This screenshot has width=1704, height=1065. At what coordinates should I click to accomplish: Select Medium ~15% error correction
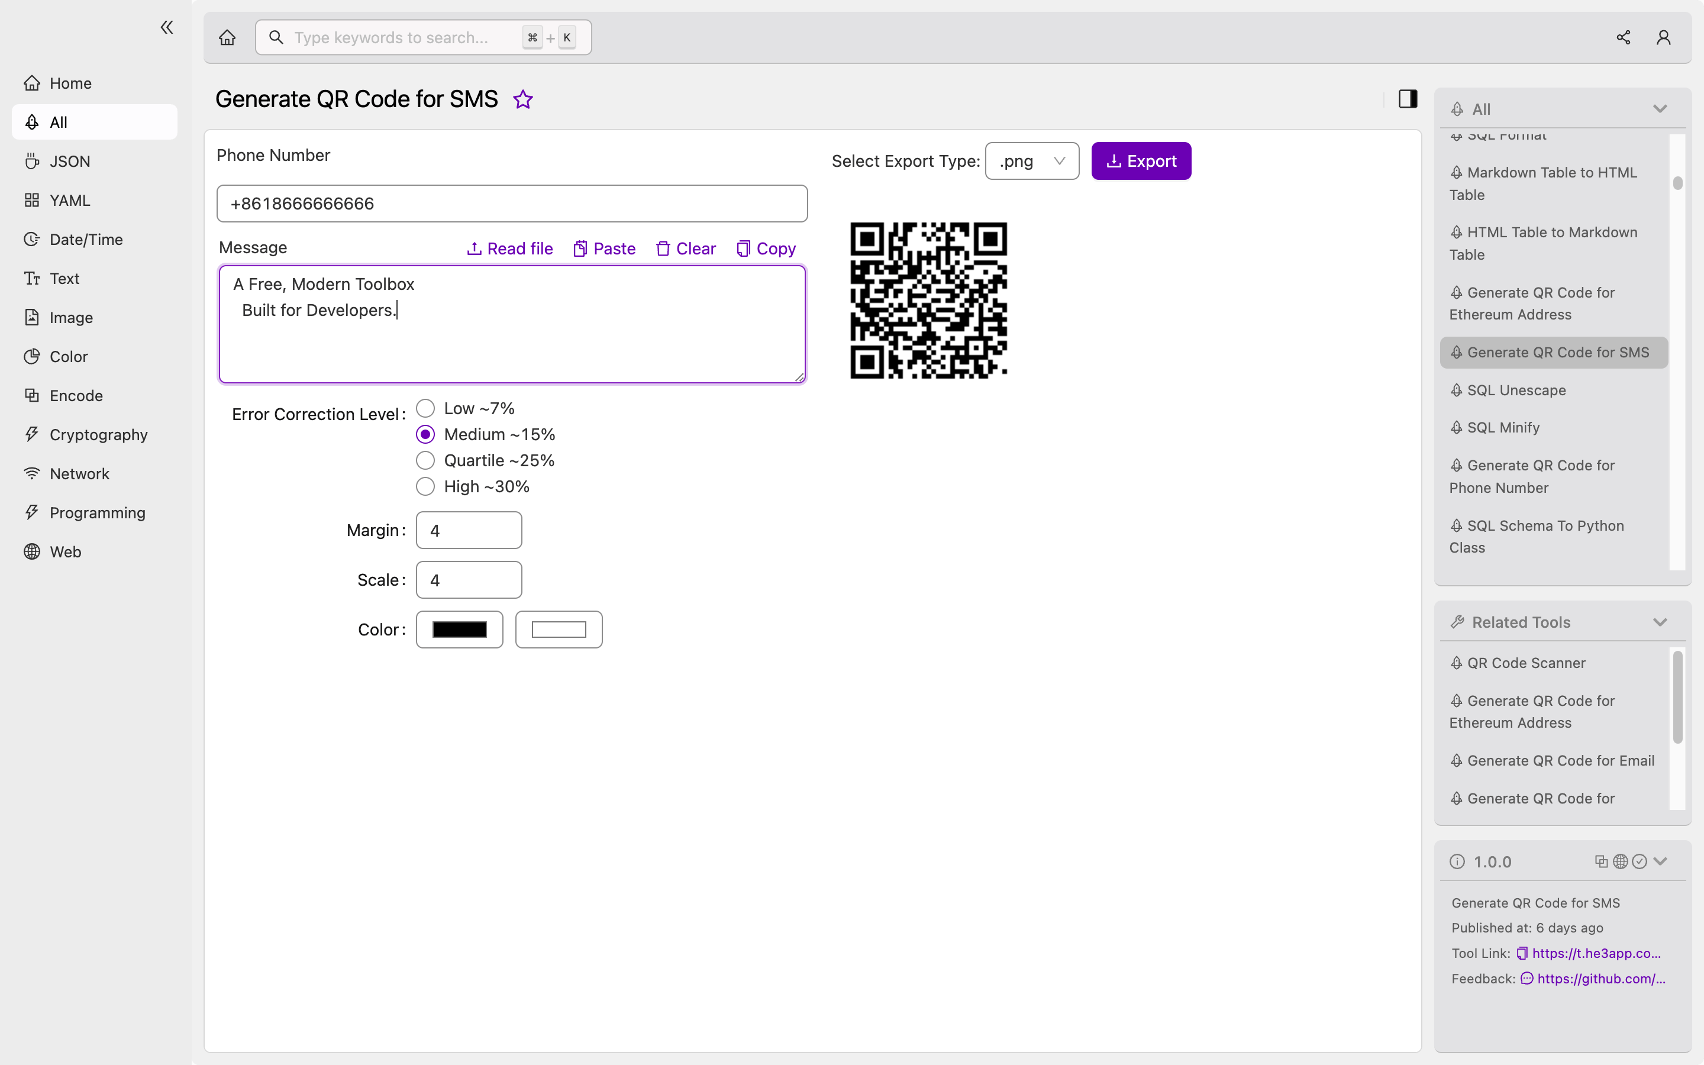click(425, 435)
